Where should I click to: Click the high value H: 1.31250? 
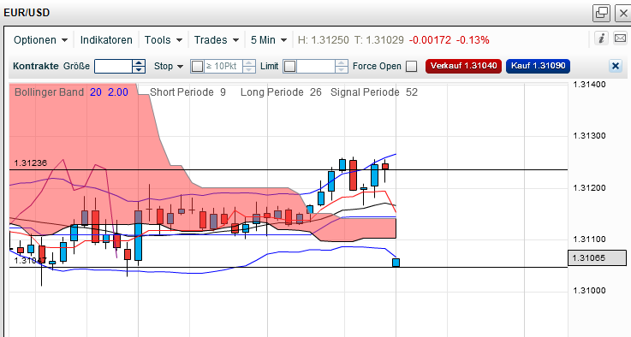(323, 40)
